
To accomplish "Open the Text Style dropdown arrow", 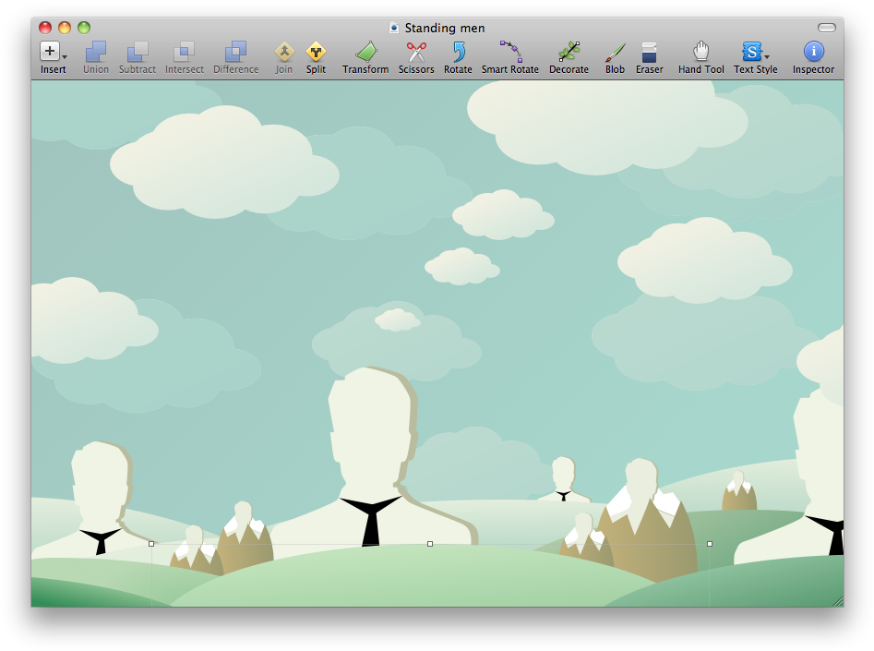I will coord(767,56).
